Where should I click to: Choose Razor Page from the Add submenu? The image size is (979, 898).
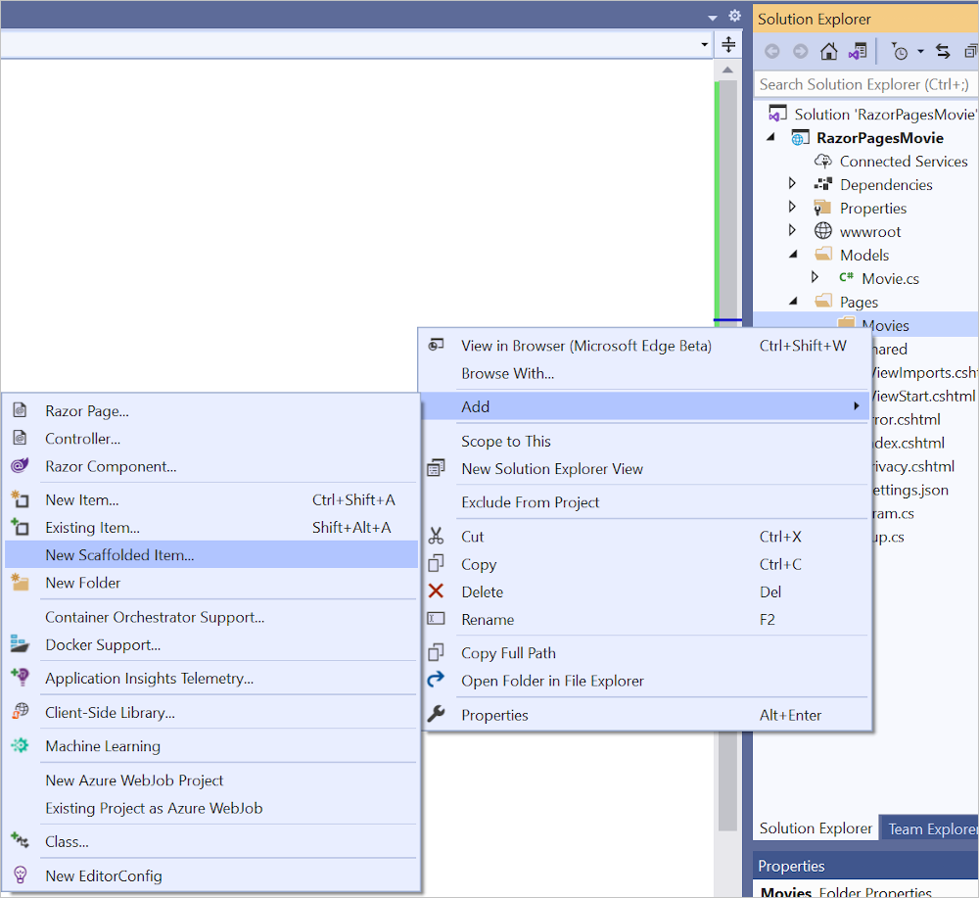(87, 411)
